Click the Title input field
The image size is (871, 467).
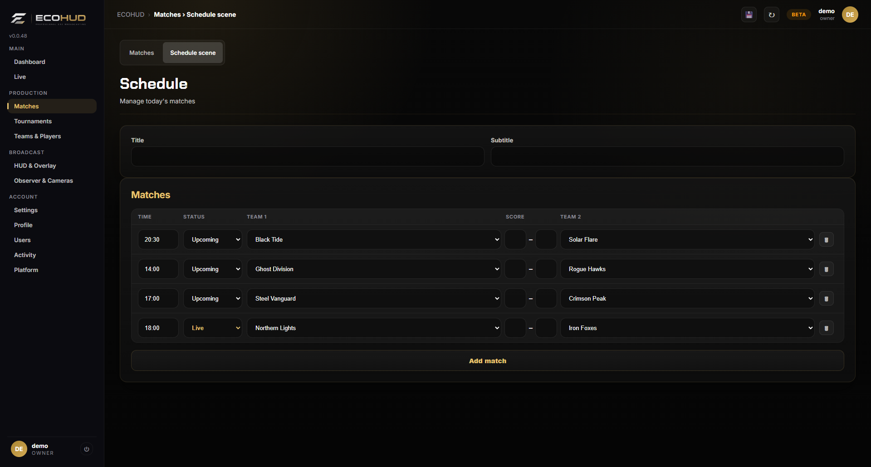pyautogui.click(x=308, y=156)
